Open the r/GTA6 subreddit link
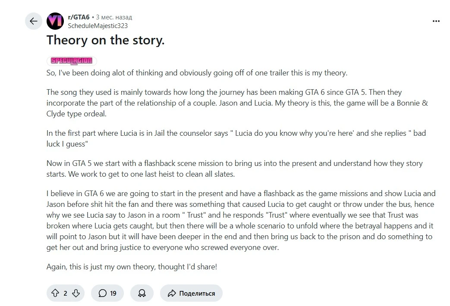The image size is (450, 306). tap(79, 17)
